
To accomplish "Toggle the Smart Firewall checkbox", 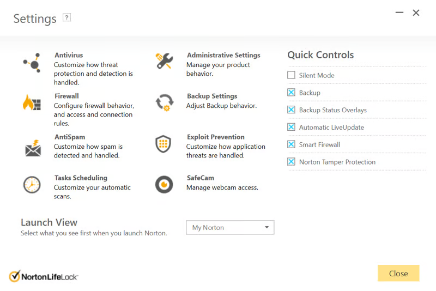I will pos(292,144).
